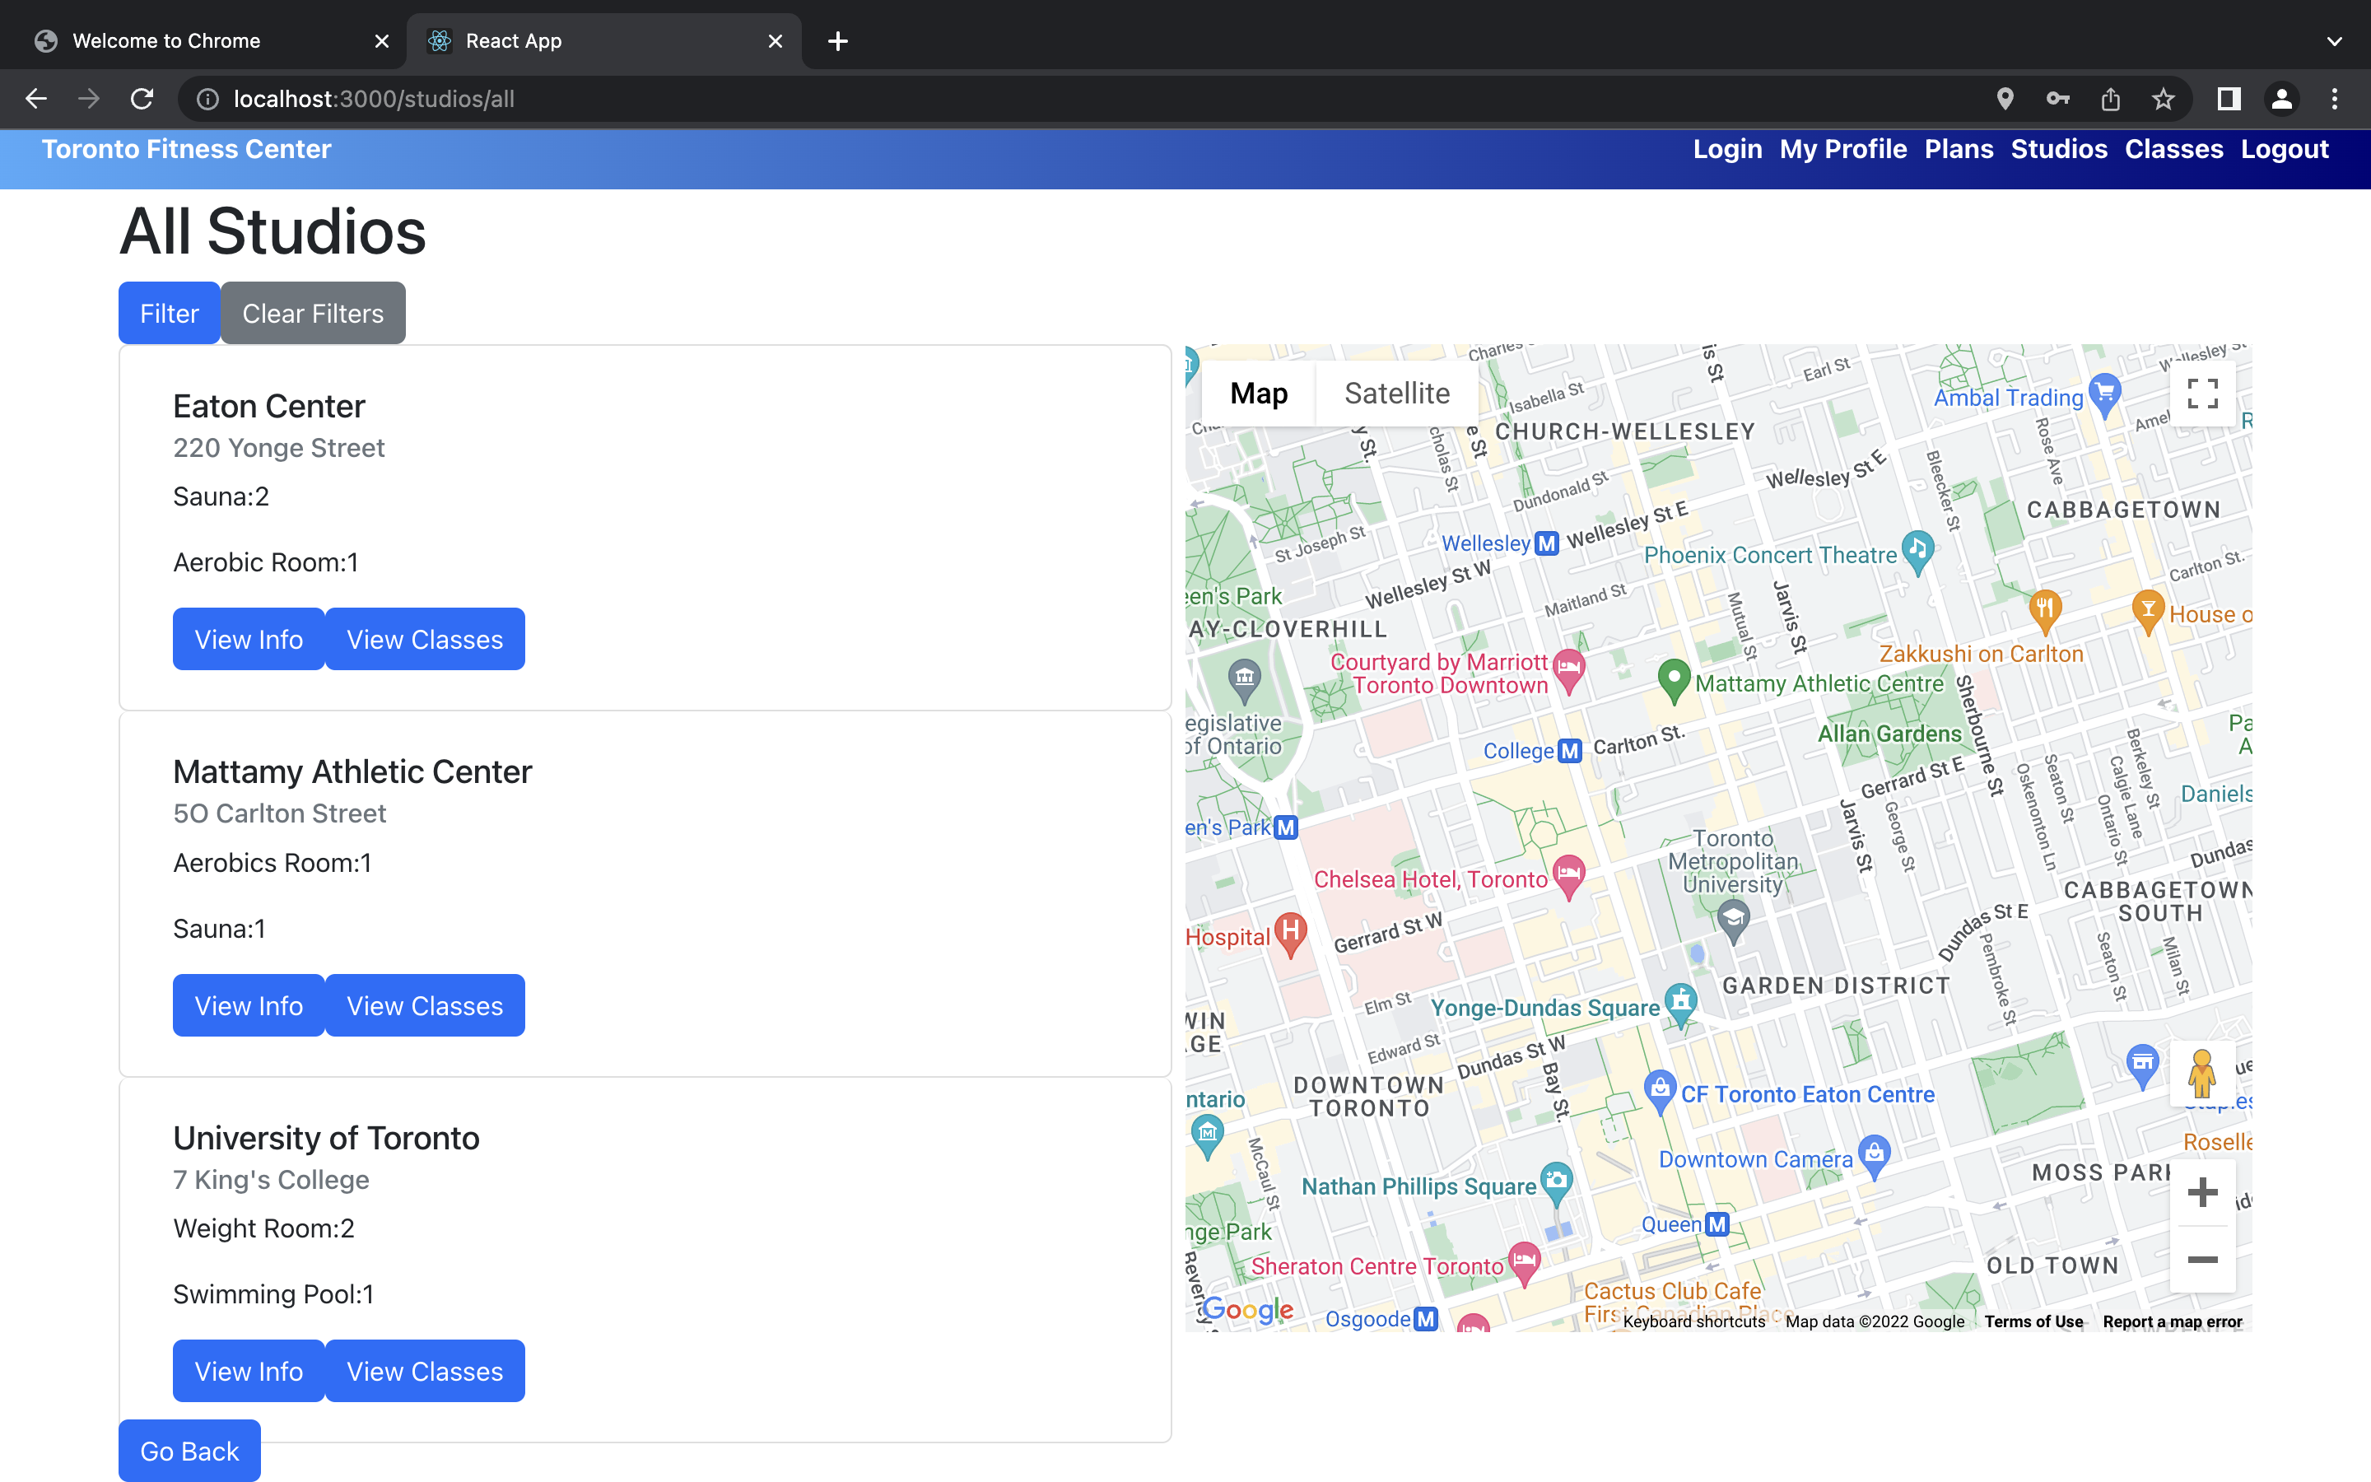This screenshot has height=1482, width=2371.
Task: Select the Map view type button
Action: [1258, 394]
